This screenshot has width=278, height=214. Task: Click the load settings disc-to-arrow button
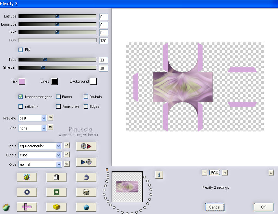pos(86,146)
